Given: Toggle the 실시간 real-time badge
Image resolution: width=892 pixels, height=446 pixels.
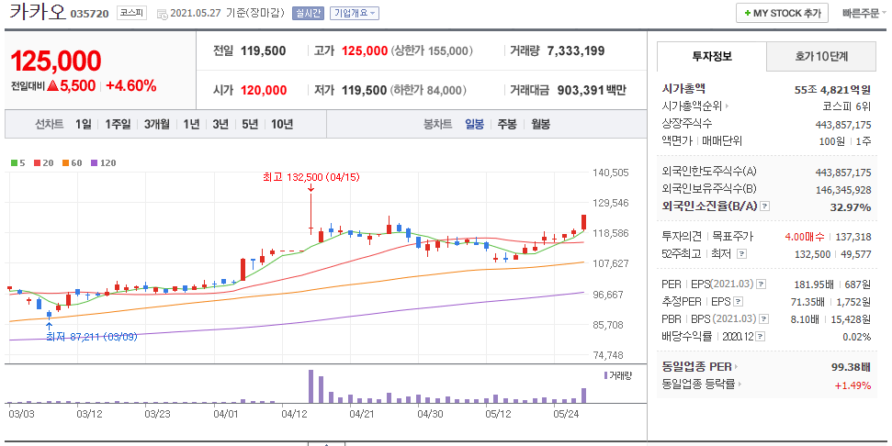Looking at the screenshot, I should [308, 14].
